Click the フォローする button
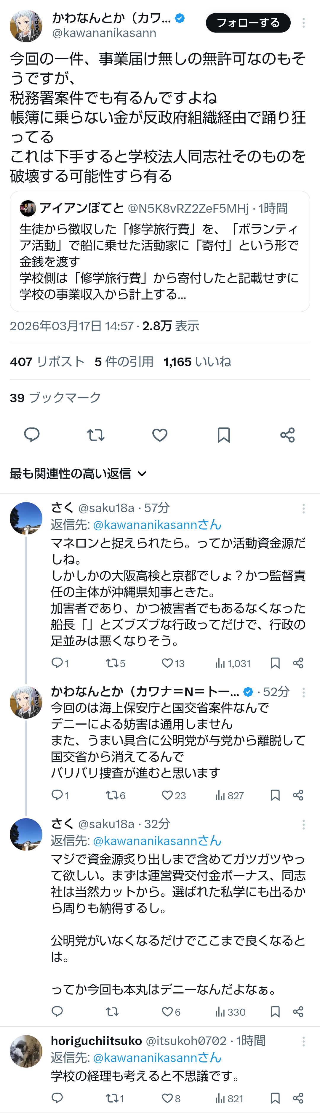 pyautogui.click(x=248, y=23)
